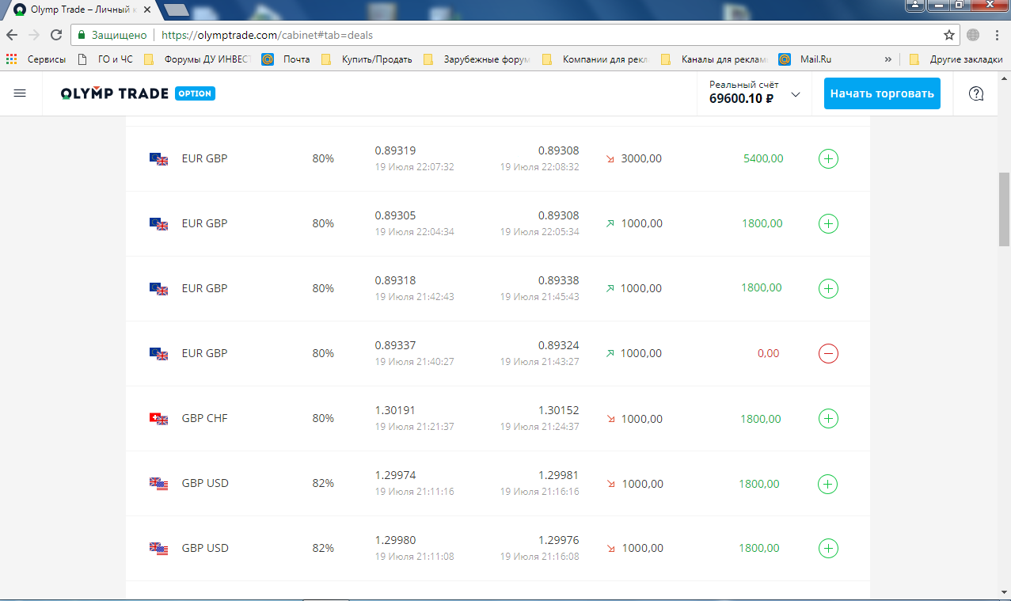
Task: Click the Начать торговать button
Action: tap(882, 93)
